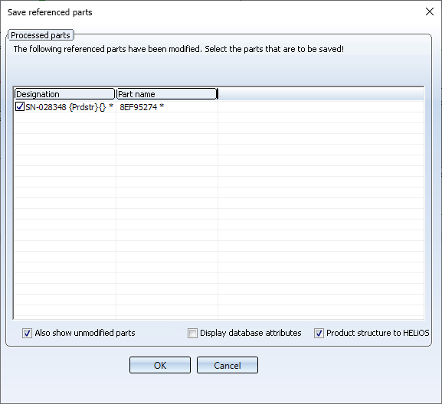
Task: Close the Save referenced parts dialog
Action: 430,11
